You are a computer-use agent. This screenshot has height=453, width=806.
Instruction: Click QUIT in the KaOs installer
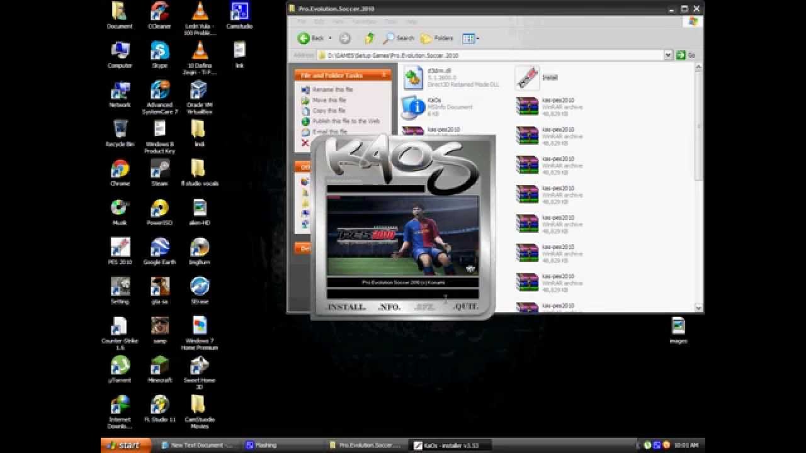tap(466, 306)
